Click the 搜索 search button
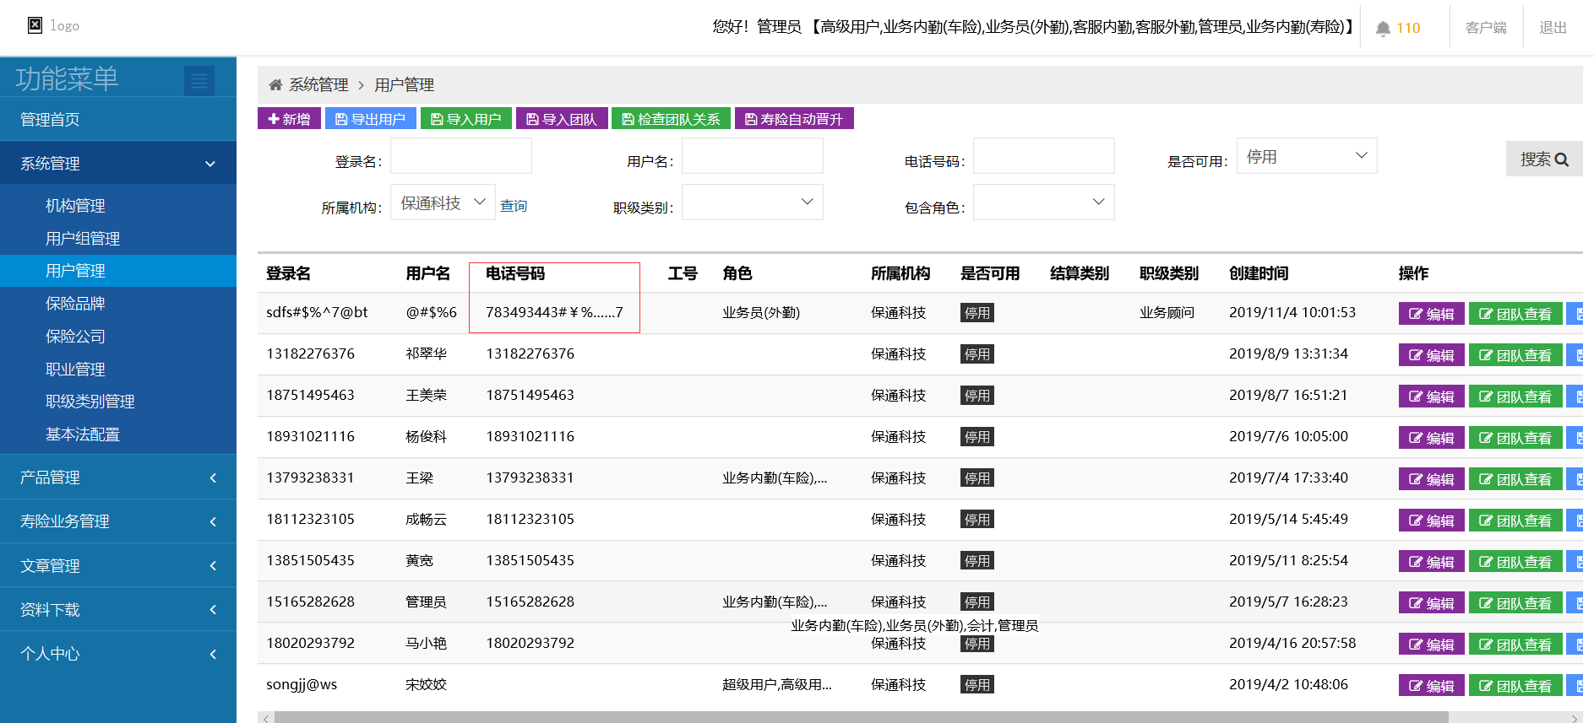Screen dimensions: 1594x723 [x=1543, y=159]
